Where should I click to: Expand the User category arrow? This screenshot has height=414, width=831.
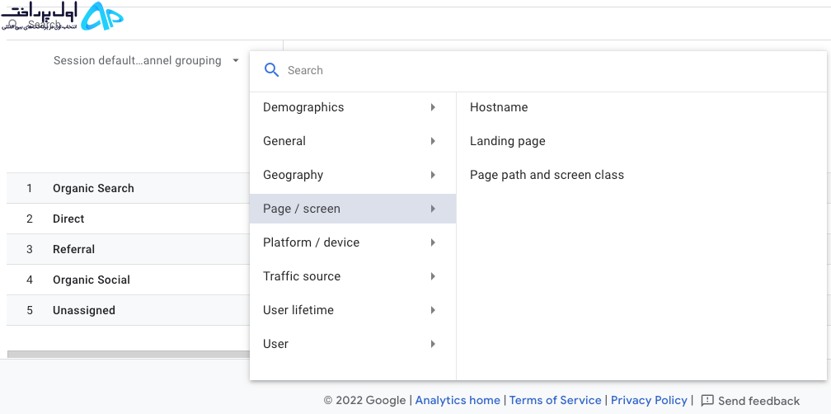tap(433, 344)
